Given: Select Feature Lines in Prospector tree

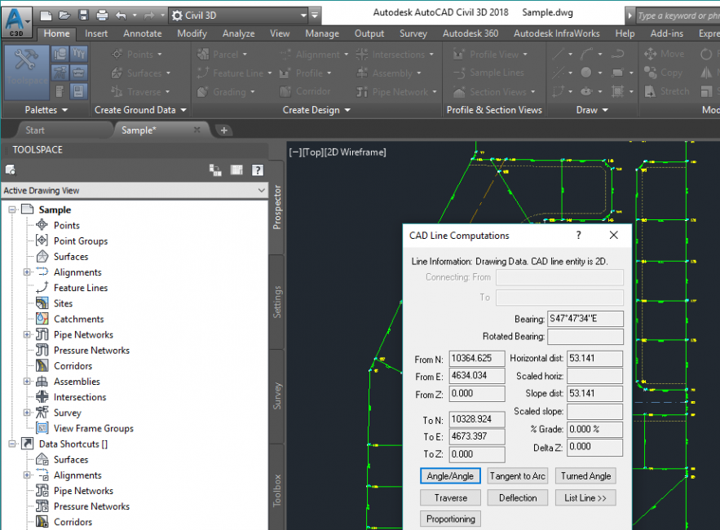Looking at the screenshot, I should [80, 288].
